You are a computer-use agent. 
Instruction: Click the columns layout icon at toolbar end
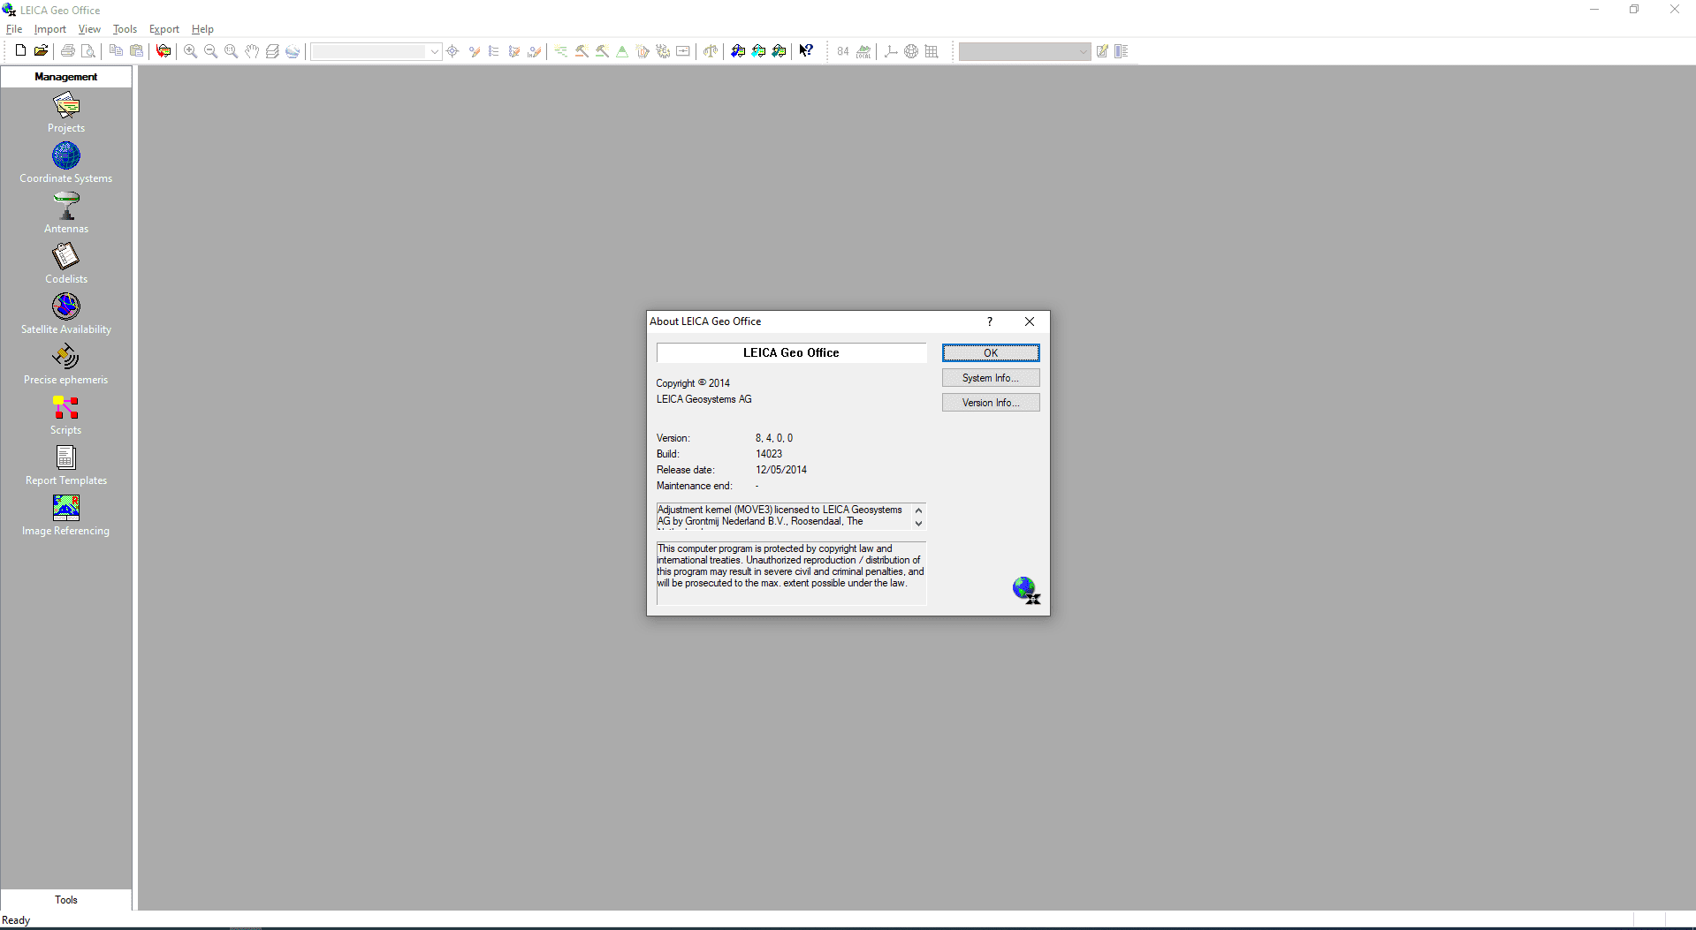[1122, 51]
